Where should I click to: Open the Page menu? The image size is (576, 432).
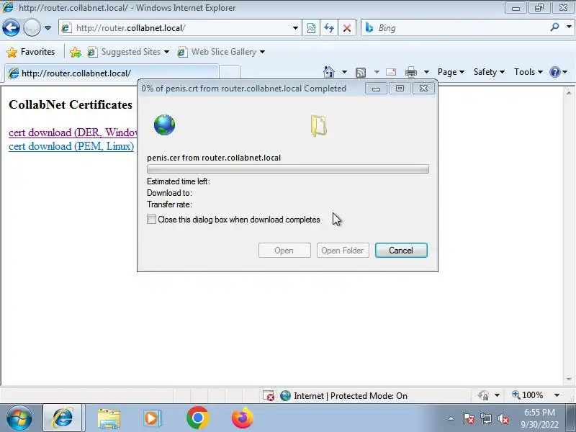[x=451, y=72]
